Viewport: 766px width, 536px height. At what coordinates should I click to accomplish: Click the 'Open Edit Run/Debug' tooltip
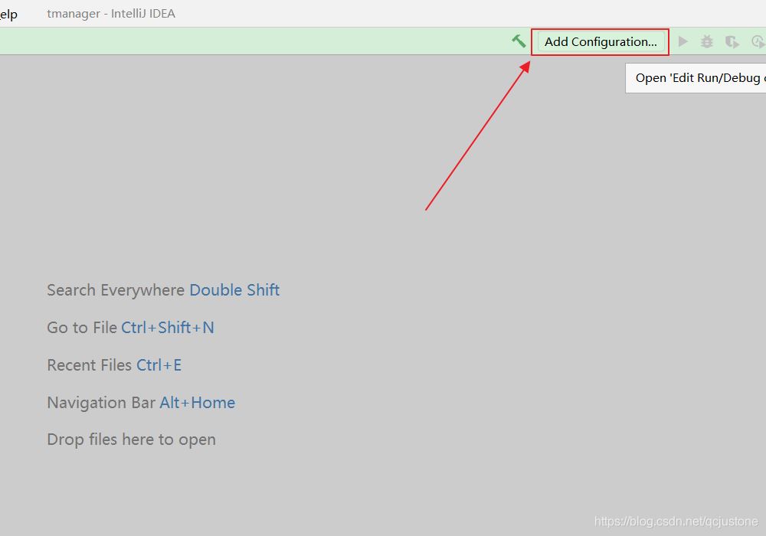click(x=696, y=78)
